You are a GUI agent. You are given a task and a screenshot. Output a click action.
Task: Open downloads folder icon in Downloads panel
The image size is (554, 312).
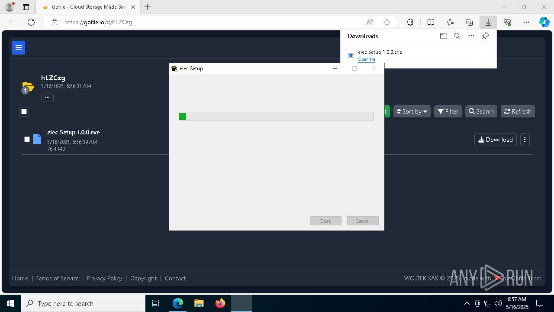(443, 36)
